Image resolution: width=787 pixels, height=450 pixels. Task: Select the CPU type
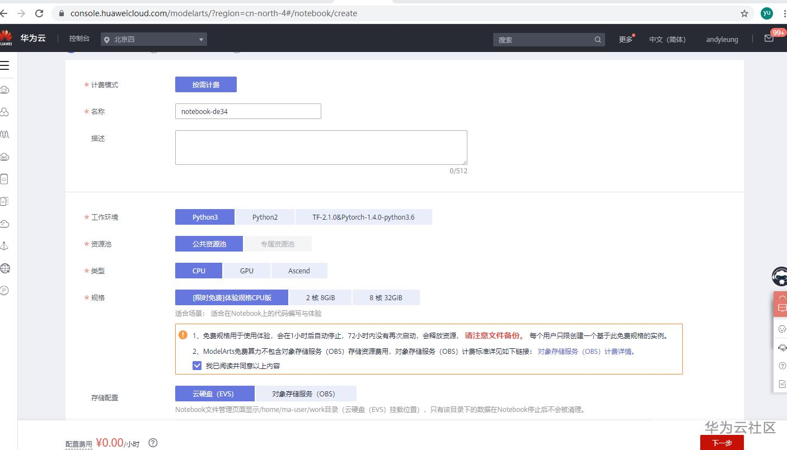[199, 271]
